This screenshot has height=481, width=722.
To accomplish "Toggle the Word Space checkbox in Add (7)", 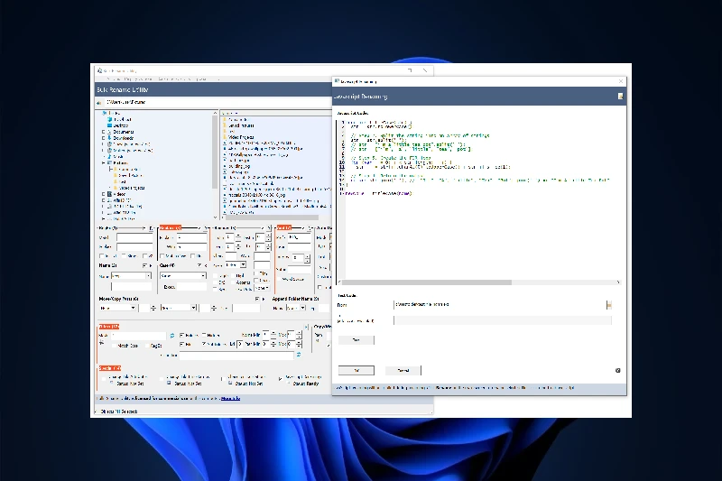I will point(279,280).
